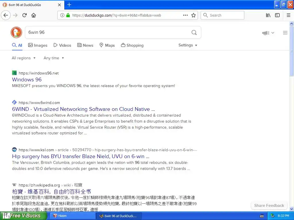Expand the Settings dropdown
The width and height of the screenshot is (294, 220).
pyautogui.click(x=188, y=45)
